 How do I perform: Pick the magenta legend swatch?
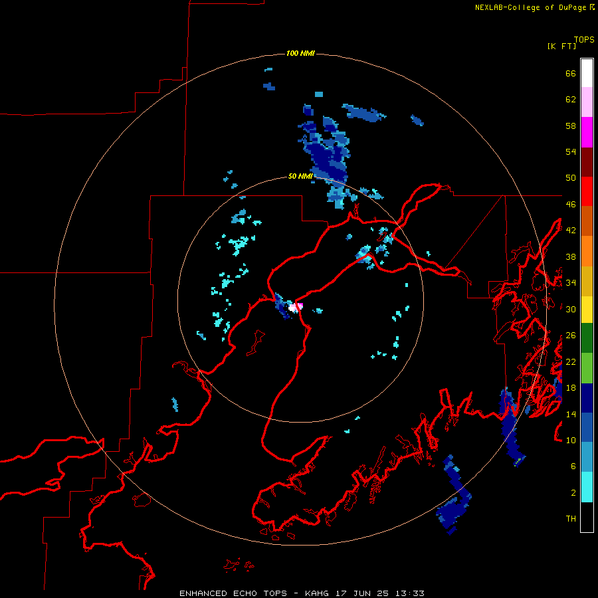[587, 132]
